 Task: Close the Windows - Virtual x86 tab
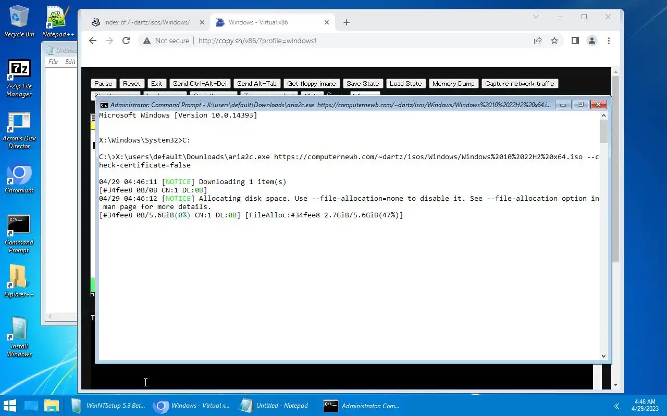click(x=327, y=22)
